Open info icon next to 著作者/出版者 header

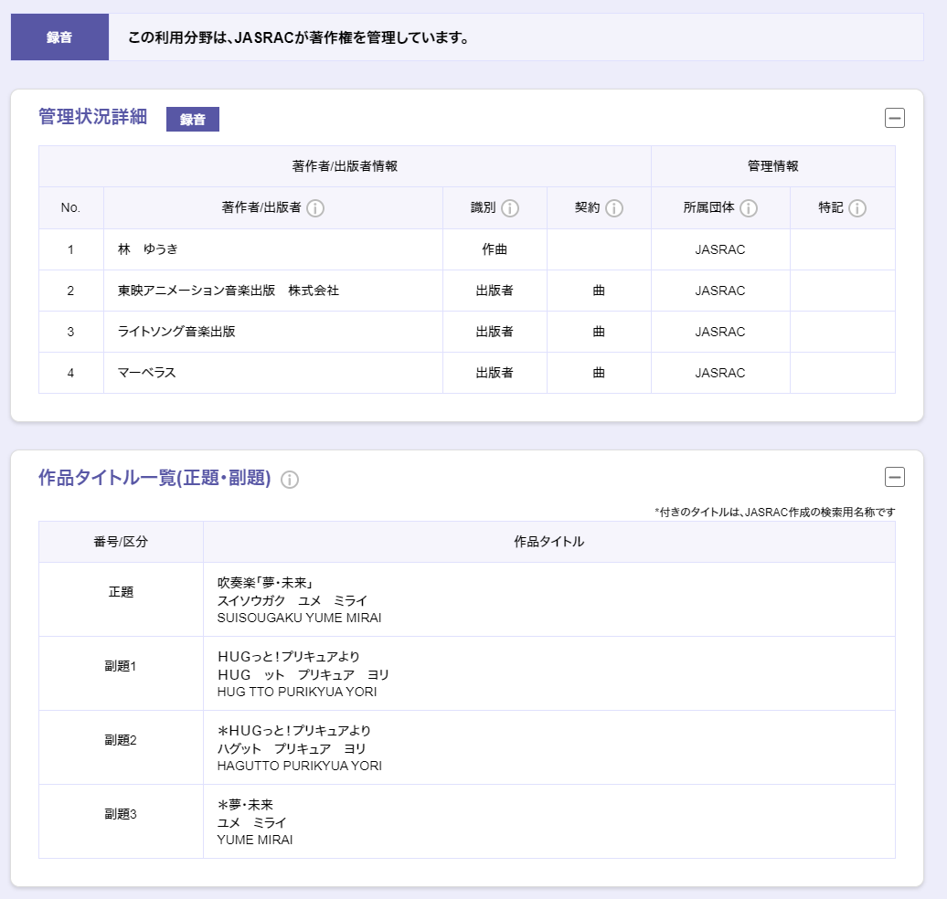(x=315, y=208)
